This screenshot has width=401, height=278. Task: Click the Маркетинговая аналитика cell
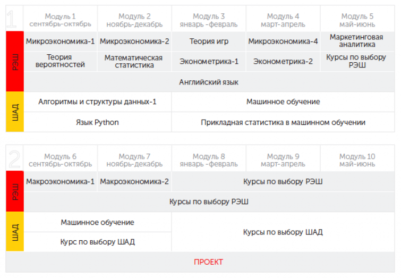click(357, 41)
